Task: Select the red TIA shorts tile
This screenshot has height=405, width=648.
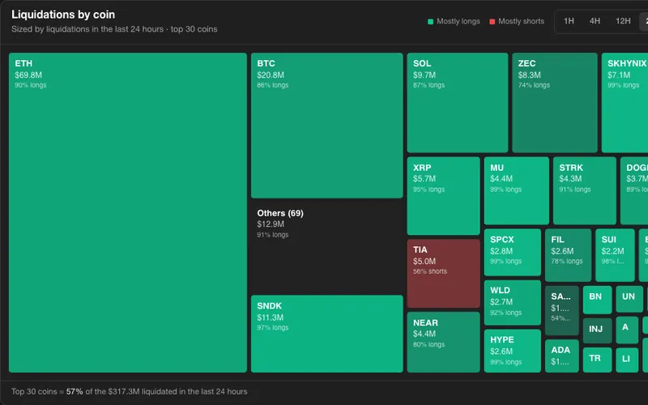Action: point(443,273)
